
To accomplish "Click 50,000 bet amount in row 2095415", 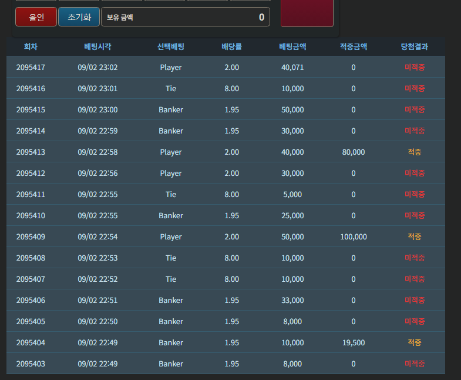I will (292, 110).
